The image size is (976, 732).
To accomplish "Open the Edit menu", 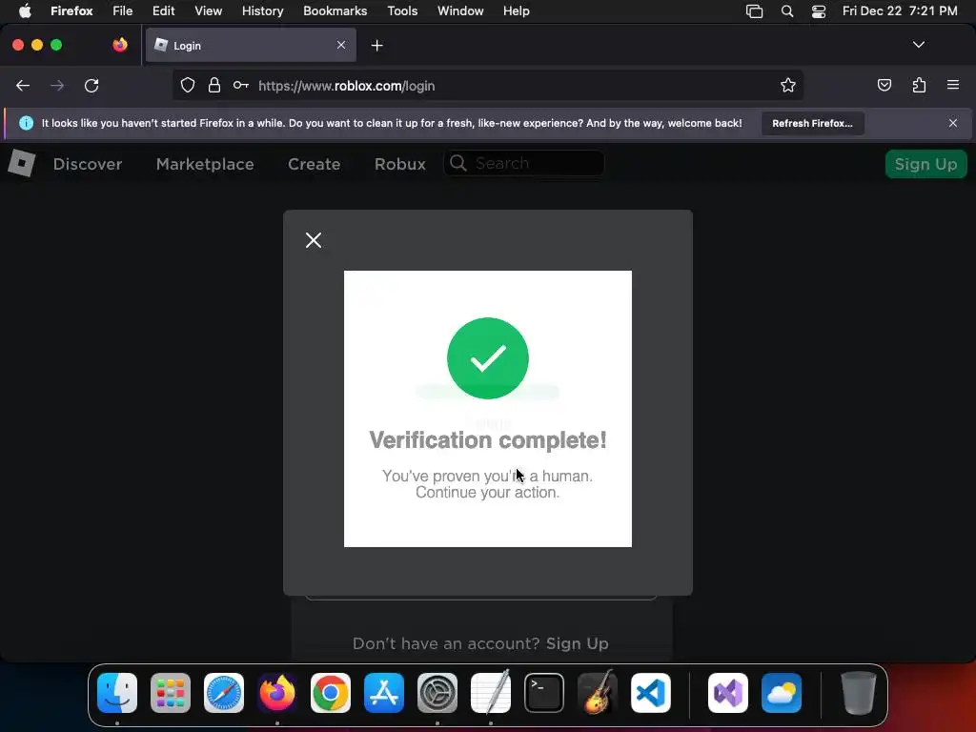I will pos(164,11).
